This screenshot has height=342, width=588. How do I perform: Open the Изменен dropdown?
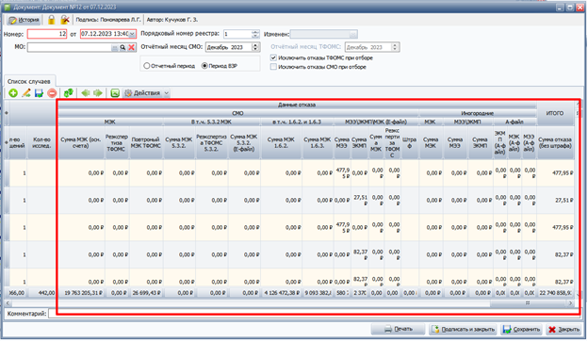352,35
